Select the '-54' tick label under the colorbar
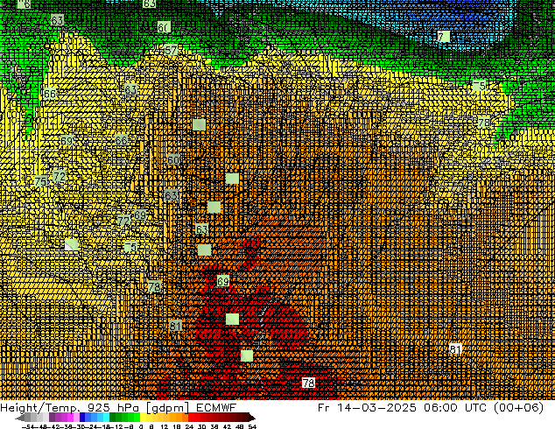 (28, 426)
